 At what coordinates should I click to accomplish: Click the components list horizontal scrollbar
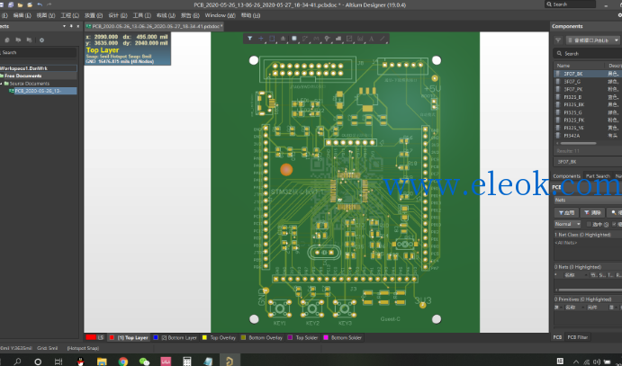578,143
